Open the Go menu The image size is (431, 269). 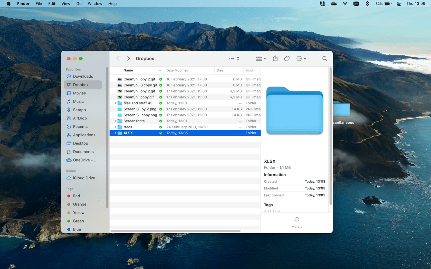[79, 3]
